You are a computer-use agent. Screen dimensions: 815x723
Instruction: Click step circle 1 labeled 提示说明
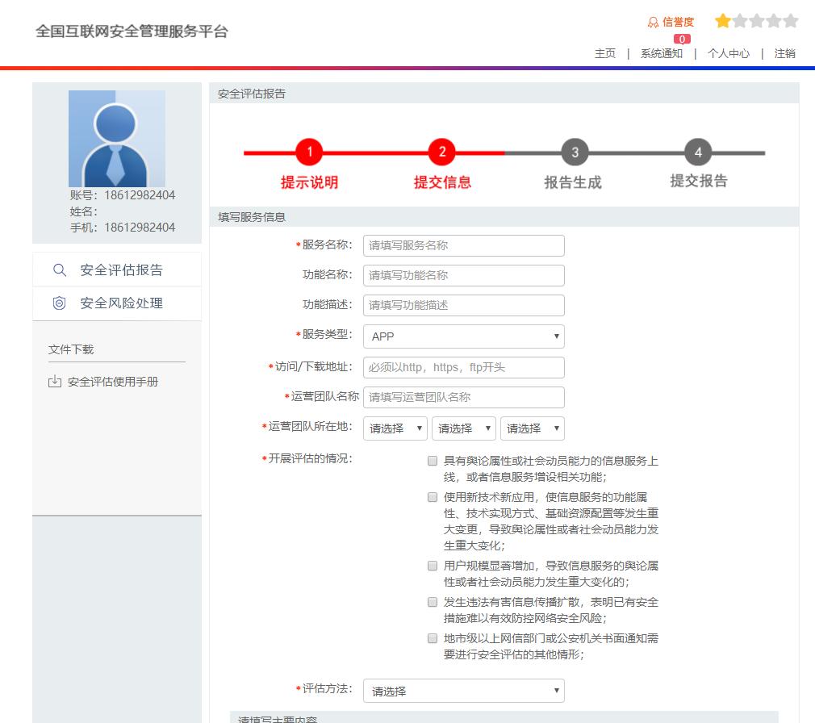[x=308, y=153]
